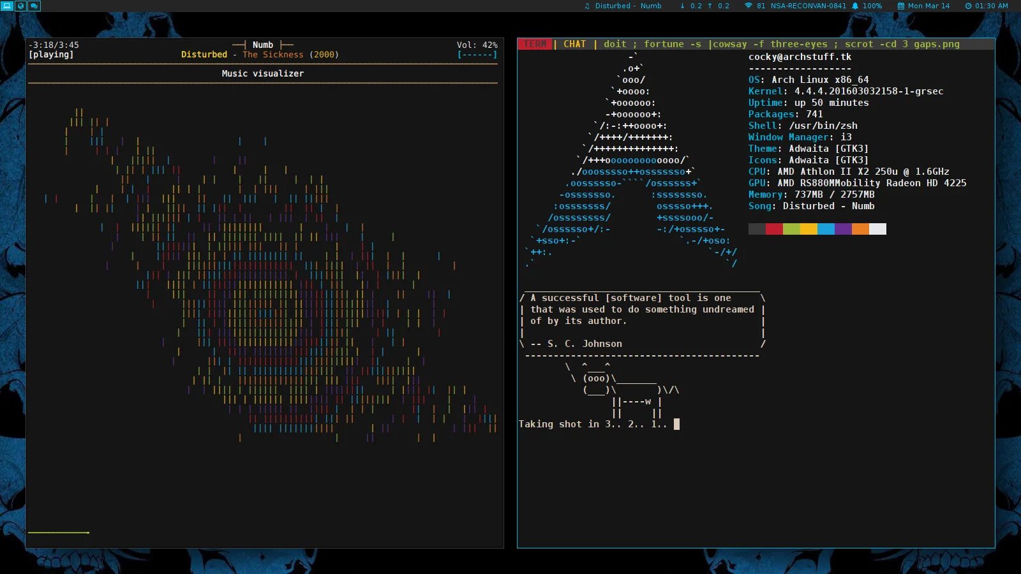Click the upload speed up-arrow indicator
1021x574 pixels.
tap(710, 6)
